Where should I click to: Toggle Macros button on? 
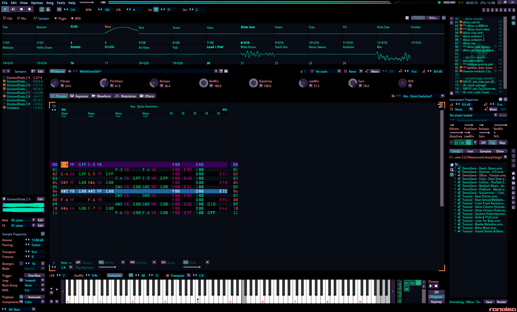57,71
